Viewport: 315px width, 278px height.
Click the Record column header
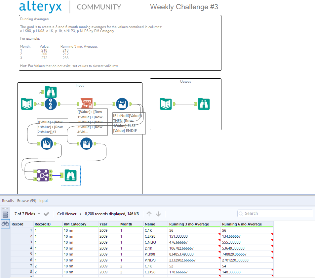coord(22,224)
